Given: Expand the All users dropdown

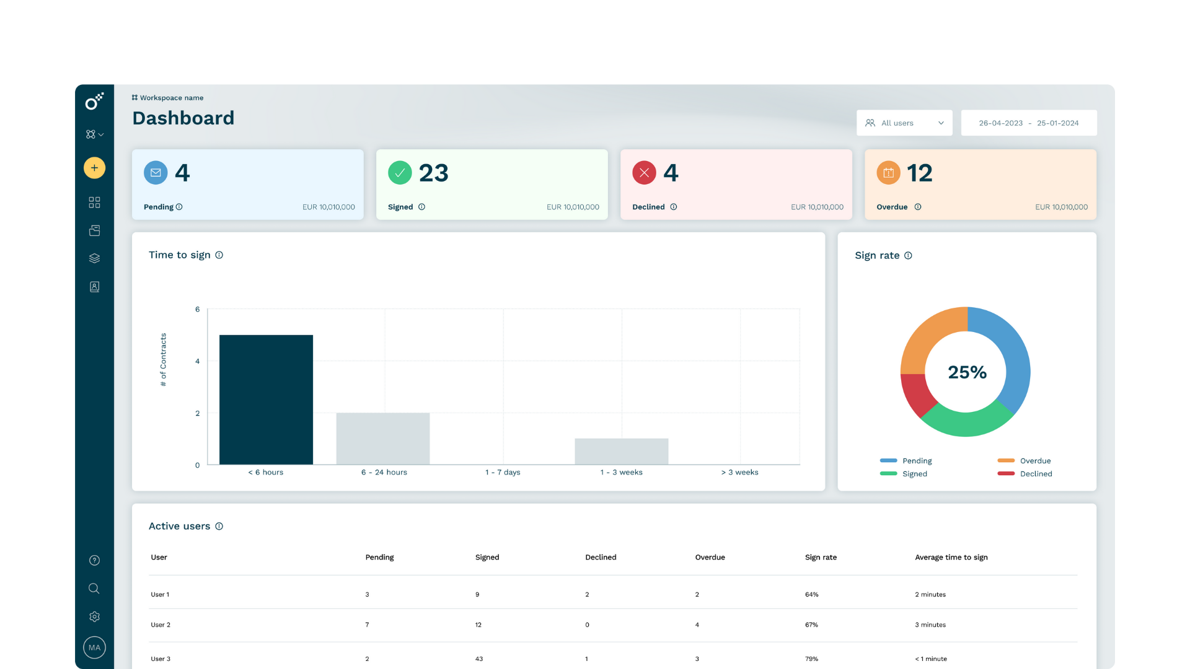Looking at the screenshot, I should coord(904,123).
